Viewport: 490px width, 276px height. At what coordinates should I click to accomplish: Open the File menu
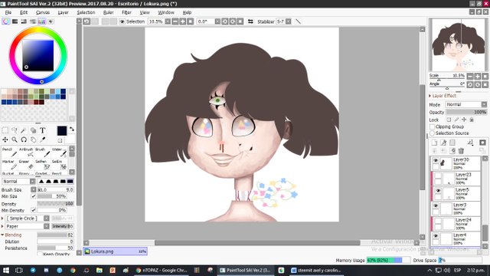8,12
